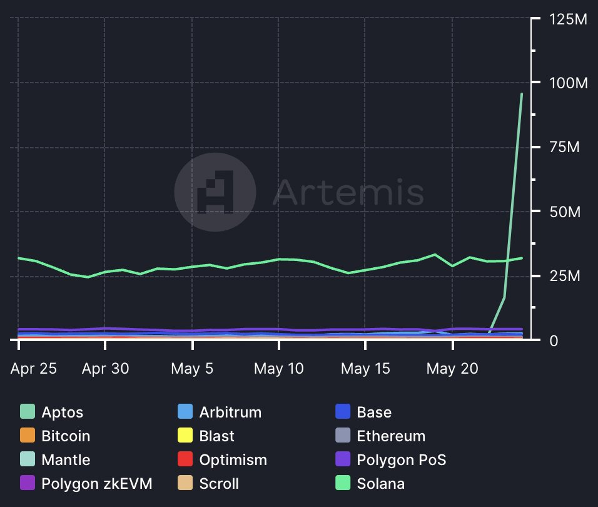The width and height of the screenshot is (598, 507).
Task: Select the Apr 30 x-axis label
Action: coord(105,369)
